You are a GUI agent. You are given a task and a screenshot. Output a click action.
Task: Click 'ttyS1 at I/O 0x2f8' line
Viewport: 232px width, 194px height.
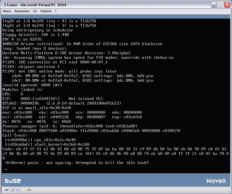click(49, 26)
